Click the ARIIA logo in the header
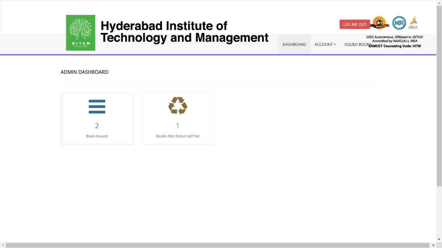442x248 pixels. tap(413, 23)
